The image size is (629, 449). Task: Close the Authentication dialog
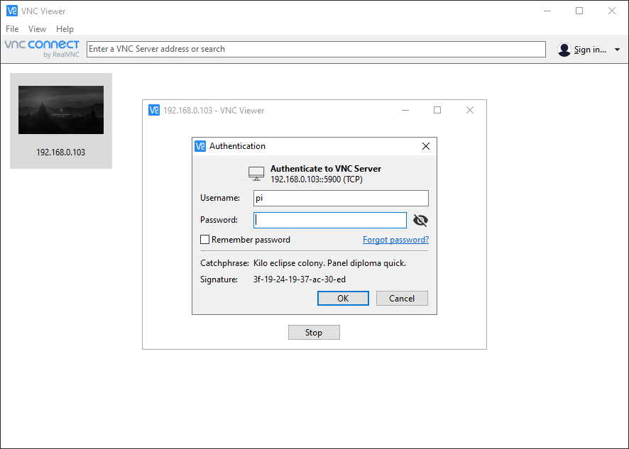click(x=426, y=146)
